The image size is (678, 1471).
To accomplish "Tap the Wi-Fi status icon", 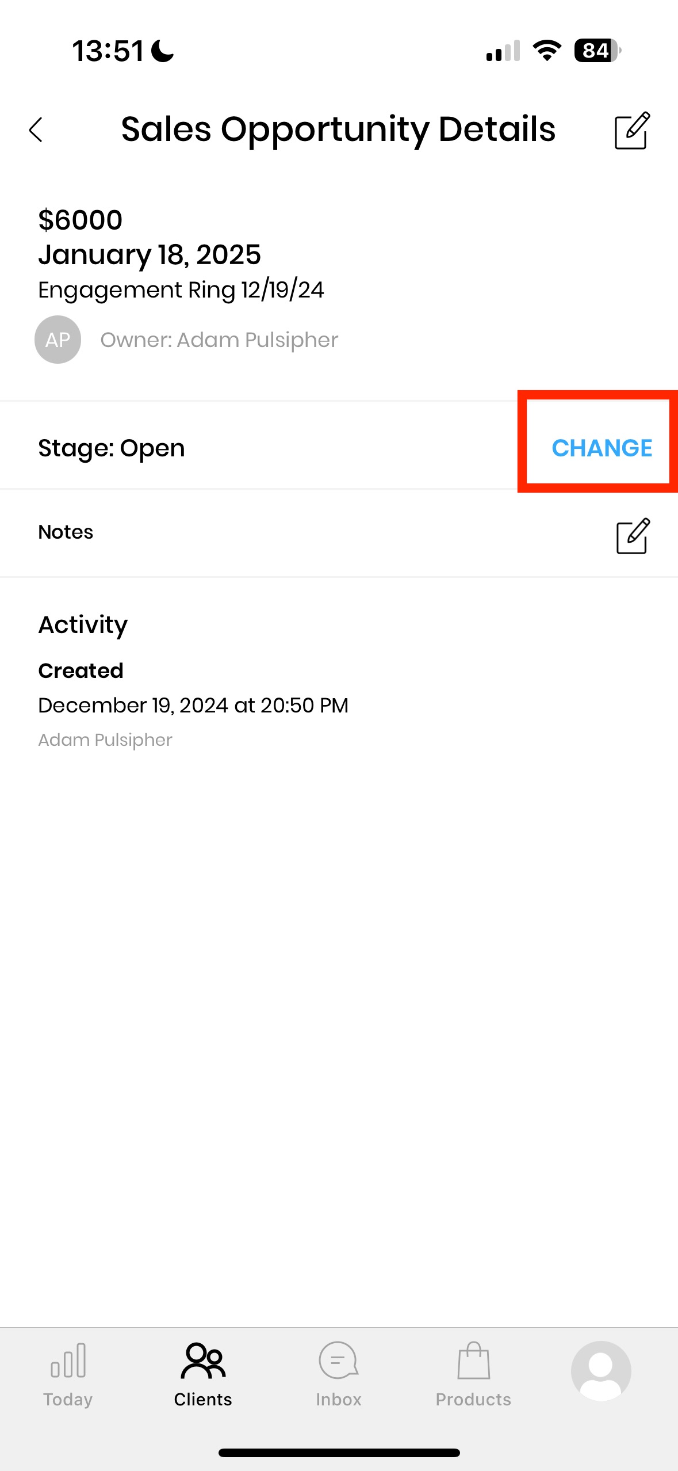I will point(547,51).
